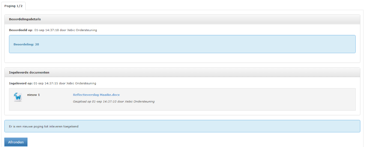The width and height of the screenshot is (365, 147).
Task: Open the Reflectieverslag Maaike.docx link
Action: [x=96, y=95]
